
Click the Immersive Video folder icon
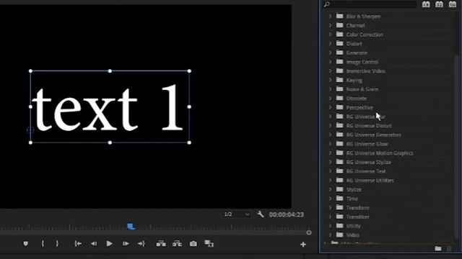(340, 71)
